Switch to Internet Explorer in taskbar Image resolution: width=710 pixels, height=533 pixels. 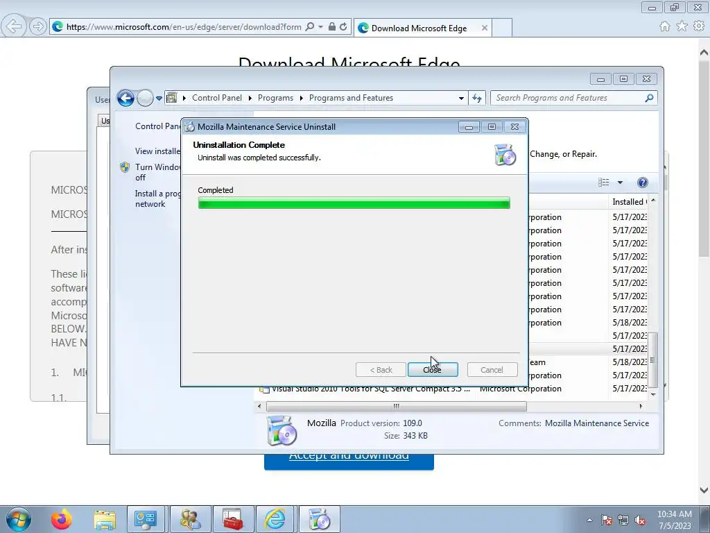point(275,519)
